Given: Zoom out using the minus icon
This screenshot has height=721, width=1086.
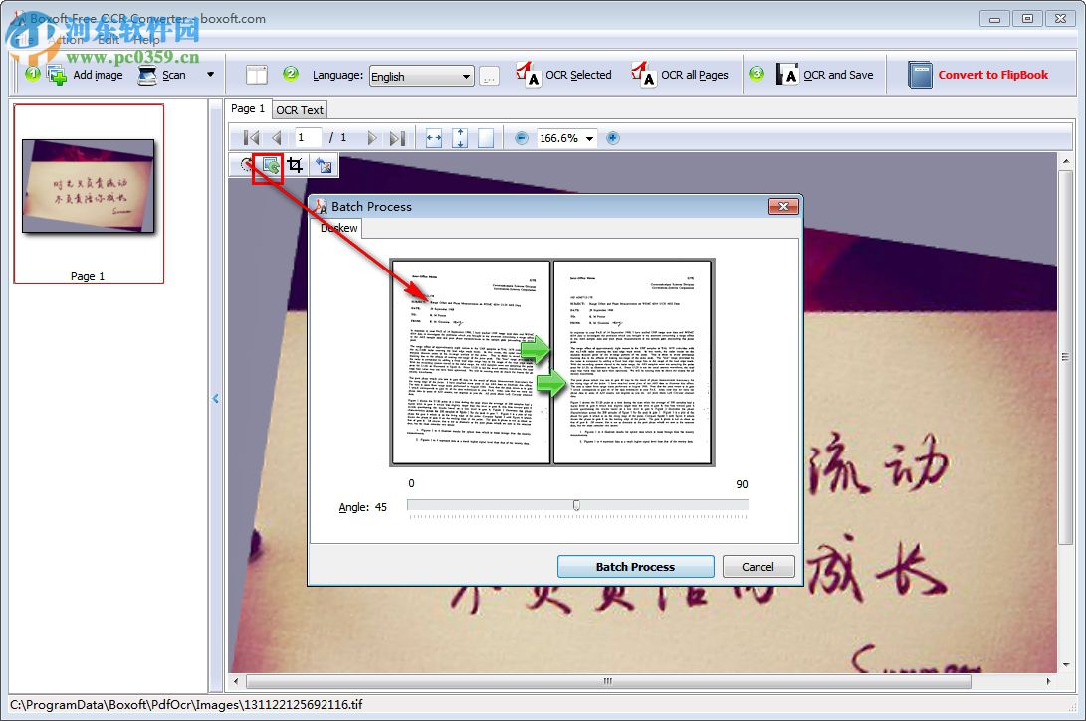Looking at the screenshot, I should coord(522,137).
